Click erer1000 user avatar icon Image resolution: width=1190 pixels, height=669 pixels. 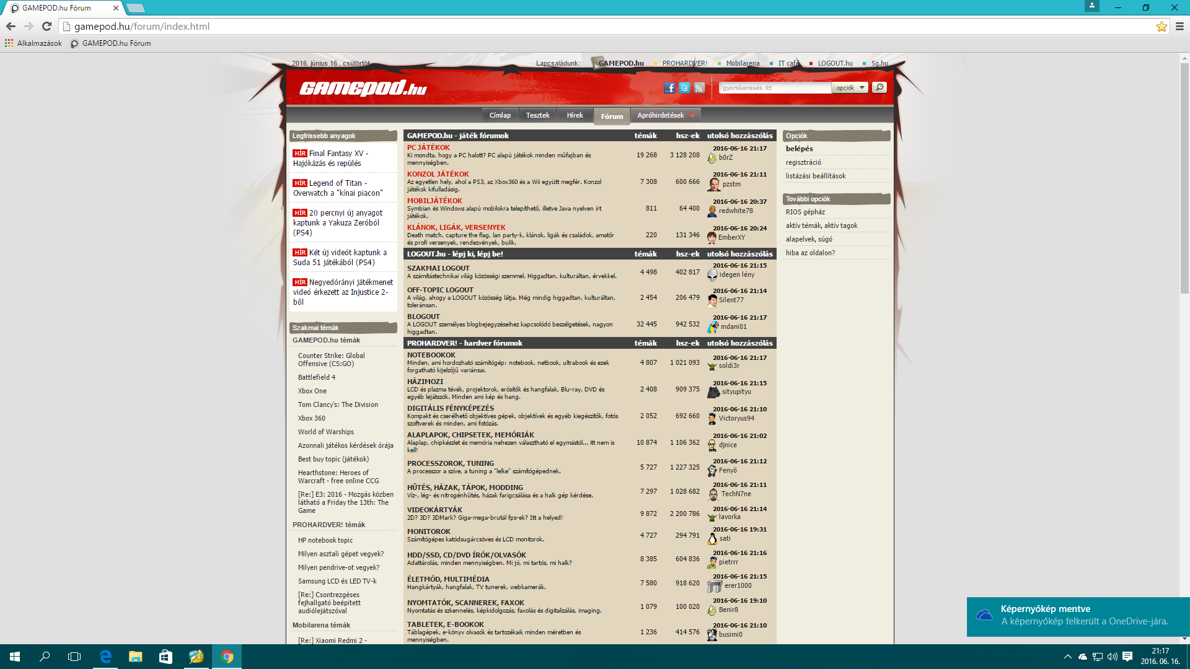pyautogui.click(x=715, y=586)
